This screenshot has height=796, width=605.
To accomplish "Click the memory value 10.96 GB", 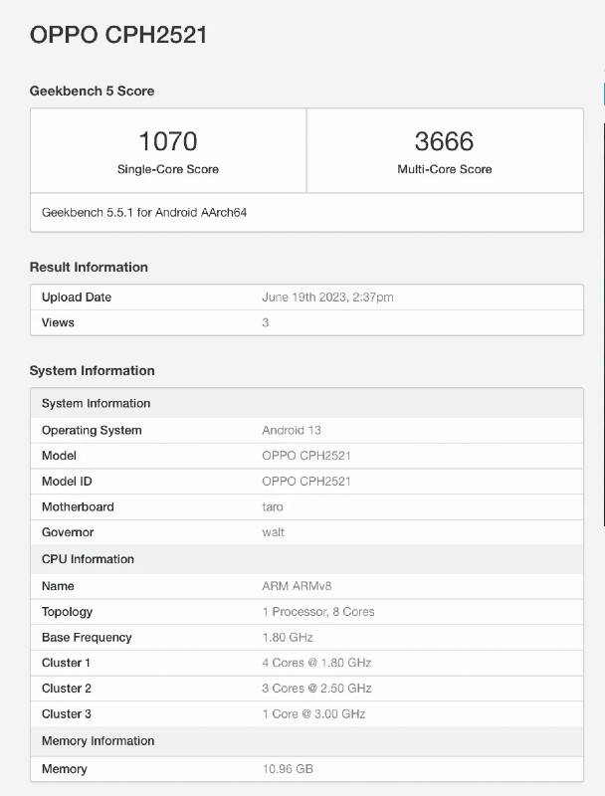I will [288, 769].
